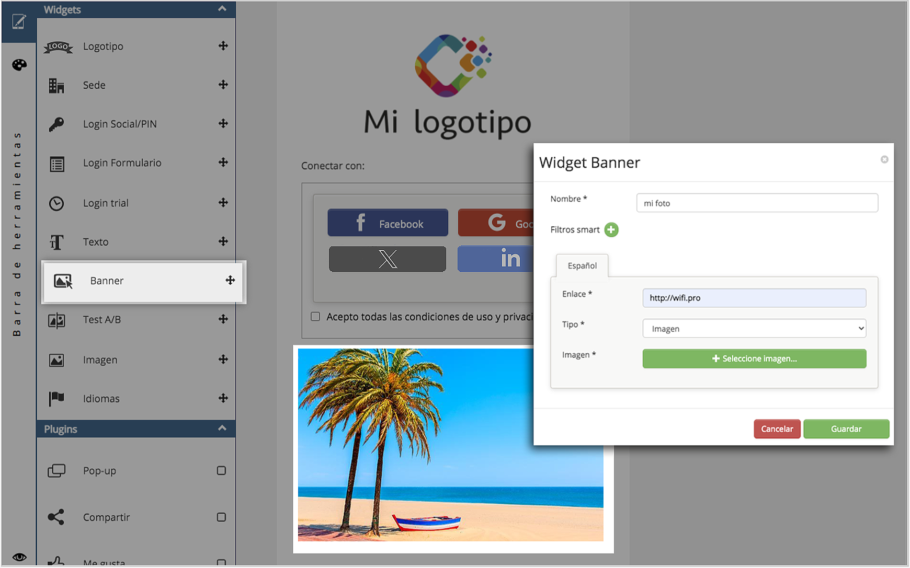
Task: Open the color palette theme icon
Action: pos(19,65)
